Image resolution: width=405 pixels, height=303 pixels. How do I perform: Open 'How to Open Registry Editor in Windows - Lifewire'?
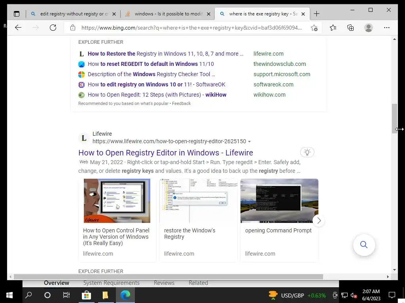pos(166,153)
